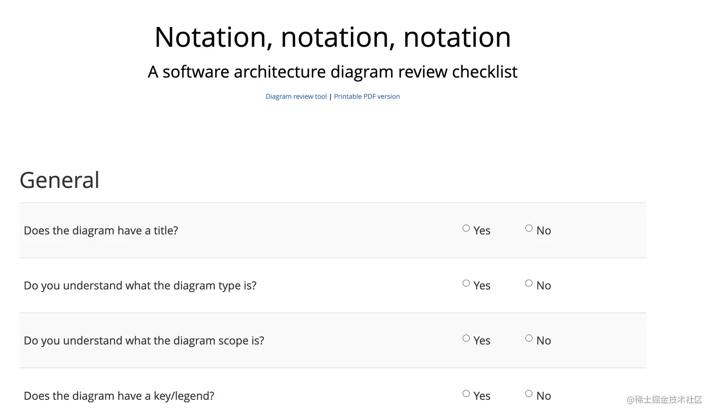This screenshot has width=714, height=416.
Task: Pick No radio for key/legend question
Action: [529, 394]
